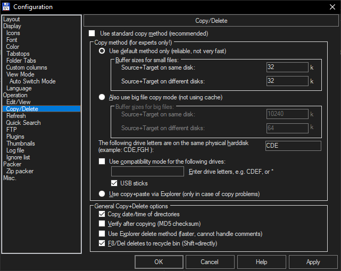Click same physical harddisk drive letters field

coord(293,146)
